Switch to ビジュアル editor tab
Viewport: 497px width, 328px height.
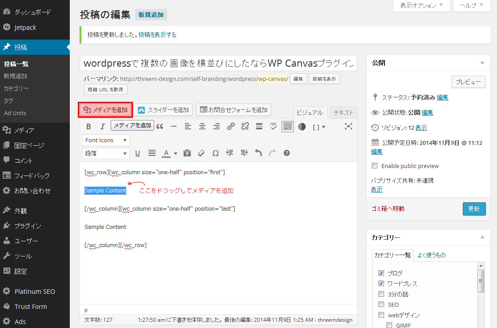[310, 112]
